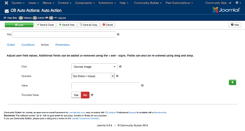Click the Joomla logo icon in the menu bar

point(6,3)
